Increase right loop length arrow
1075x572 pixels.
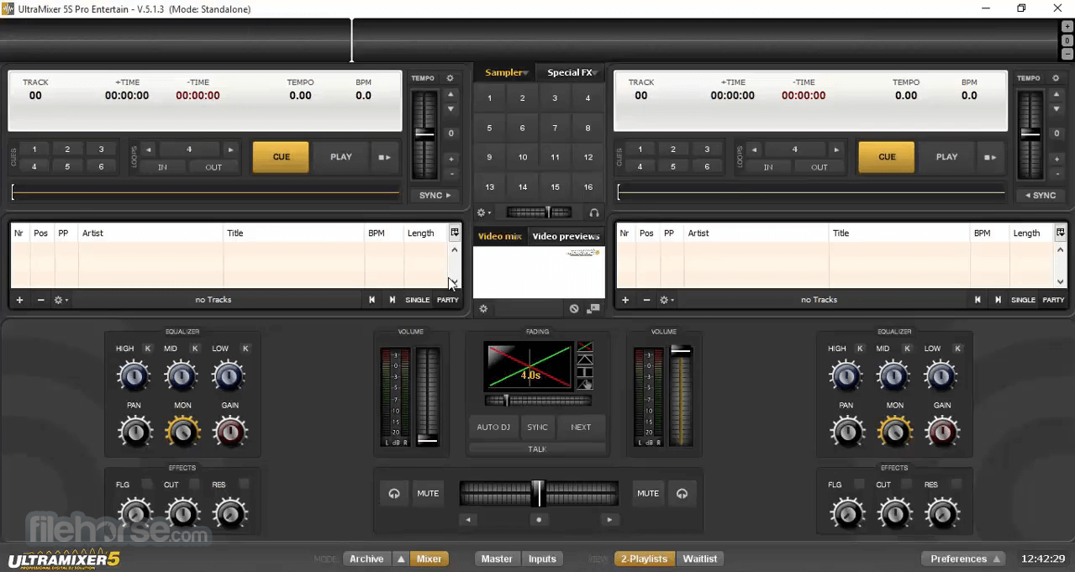pos(835,150)
